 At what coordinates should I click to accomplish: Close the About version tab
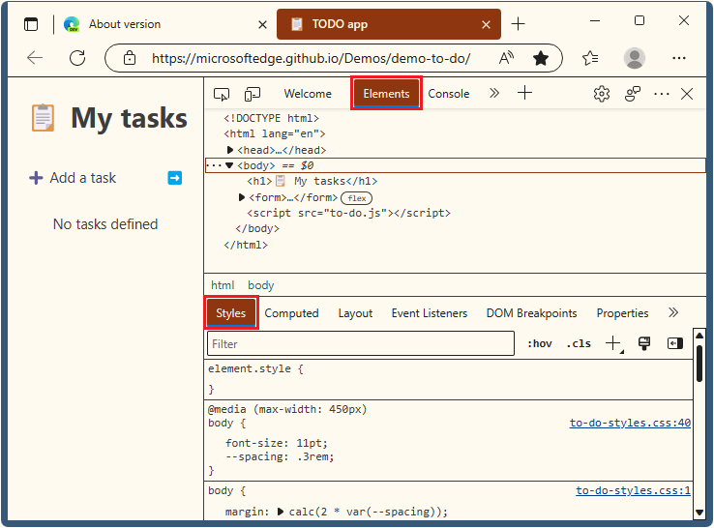pyautogui.click(x=263, y=24)
